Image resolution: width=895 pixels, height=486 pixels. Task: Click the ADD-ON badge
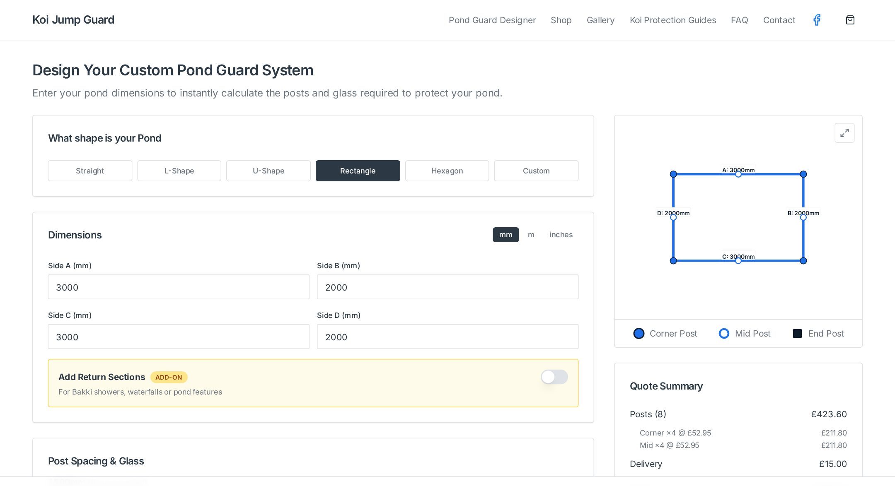[169, 377]
